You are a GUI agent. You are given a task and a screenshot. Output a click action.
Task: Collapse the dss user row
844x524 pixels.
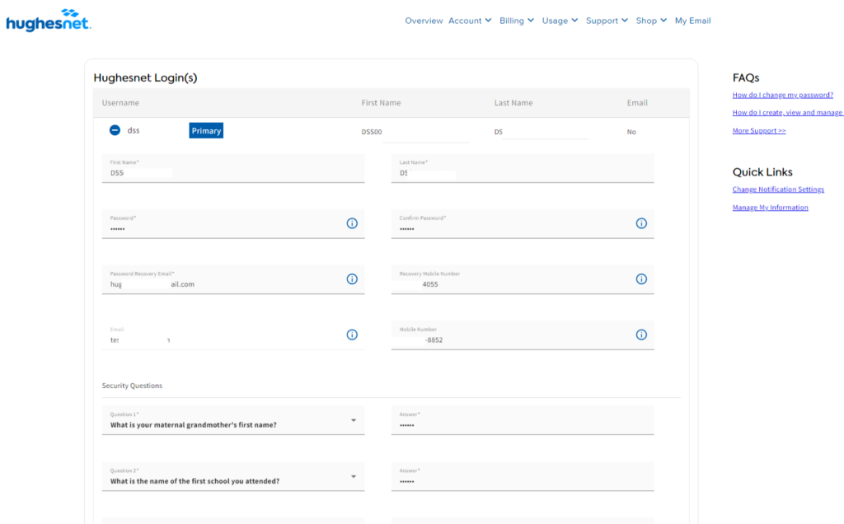tap(115, 130)
